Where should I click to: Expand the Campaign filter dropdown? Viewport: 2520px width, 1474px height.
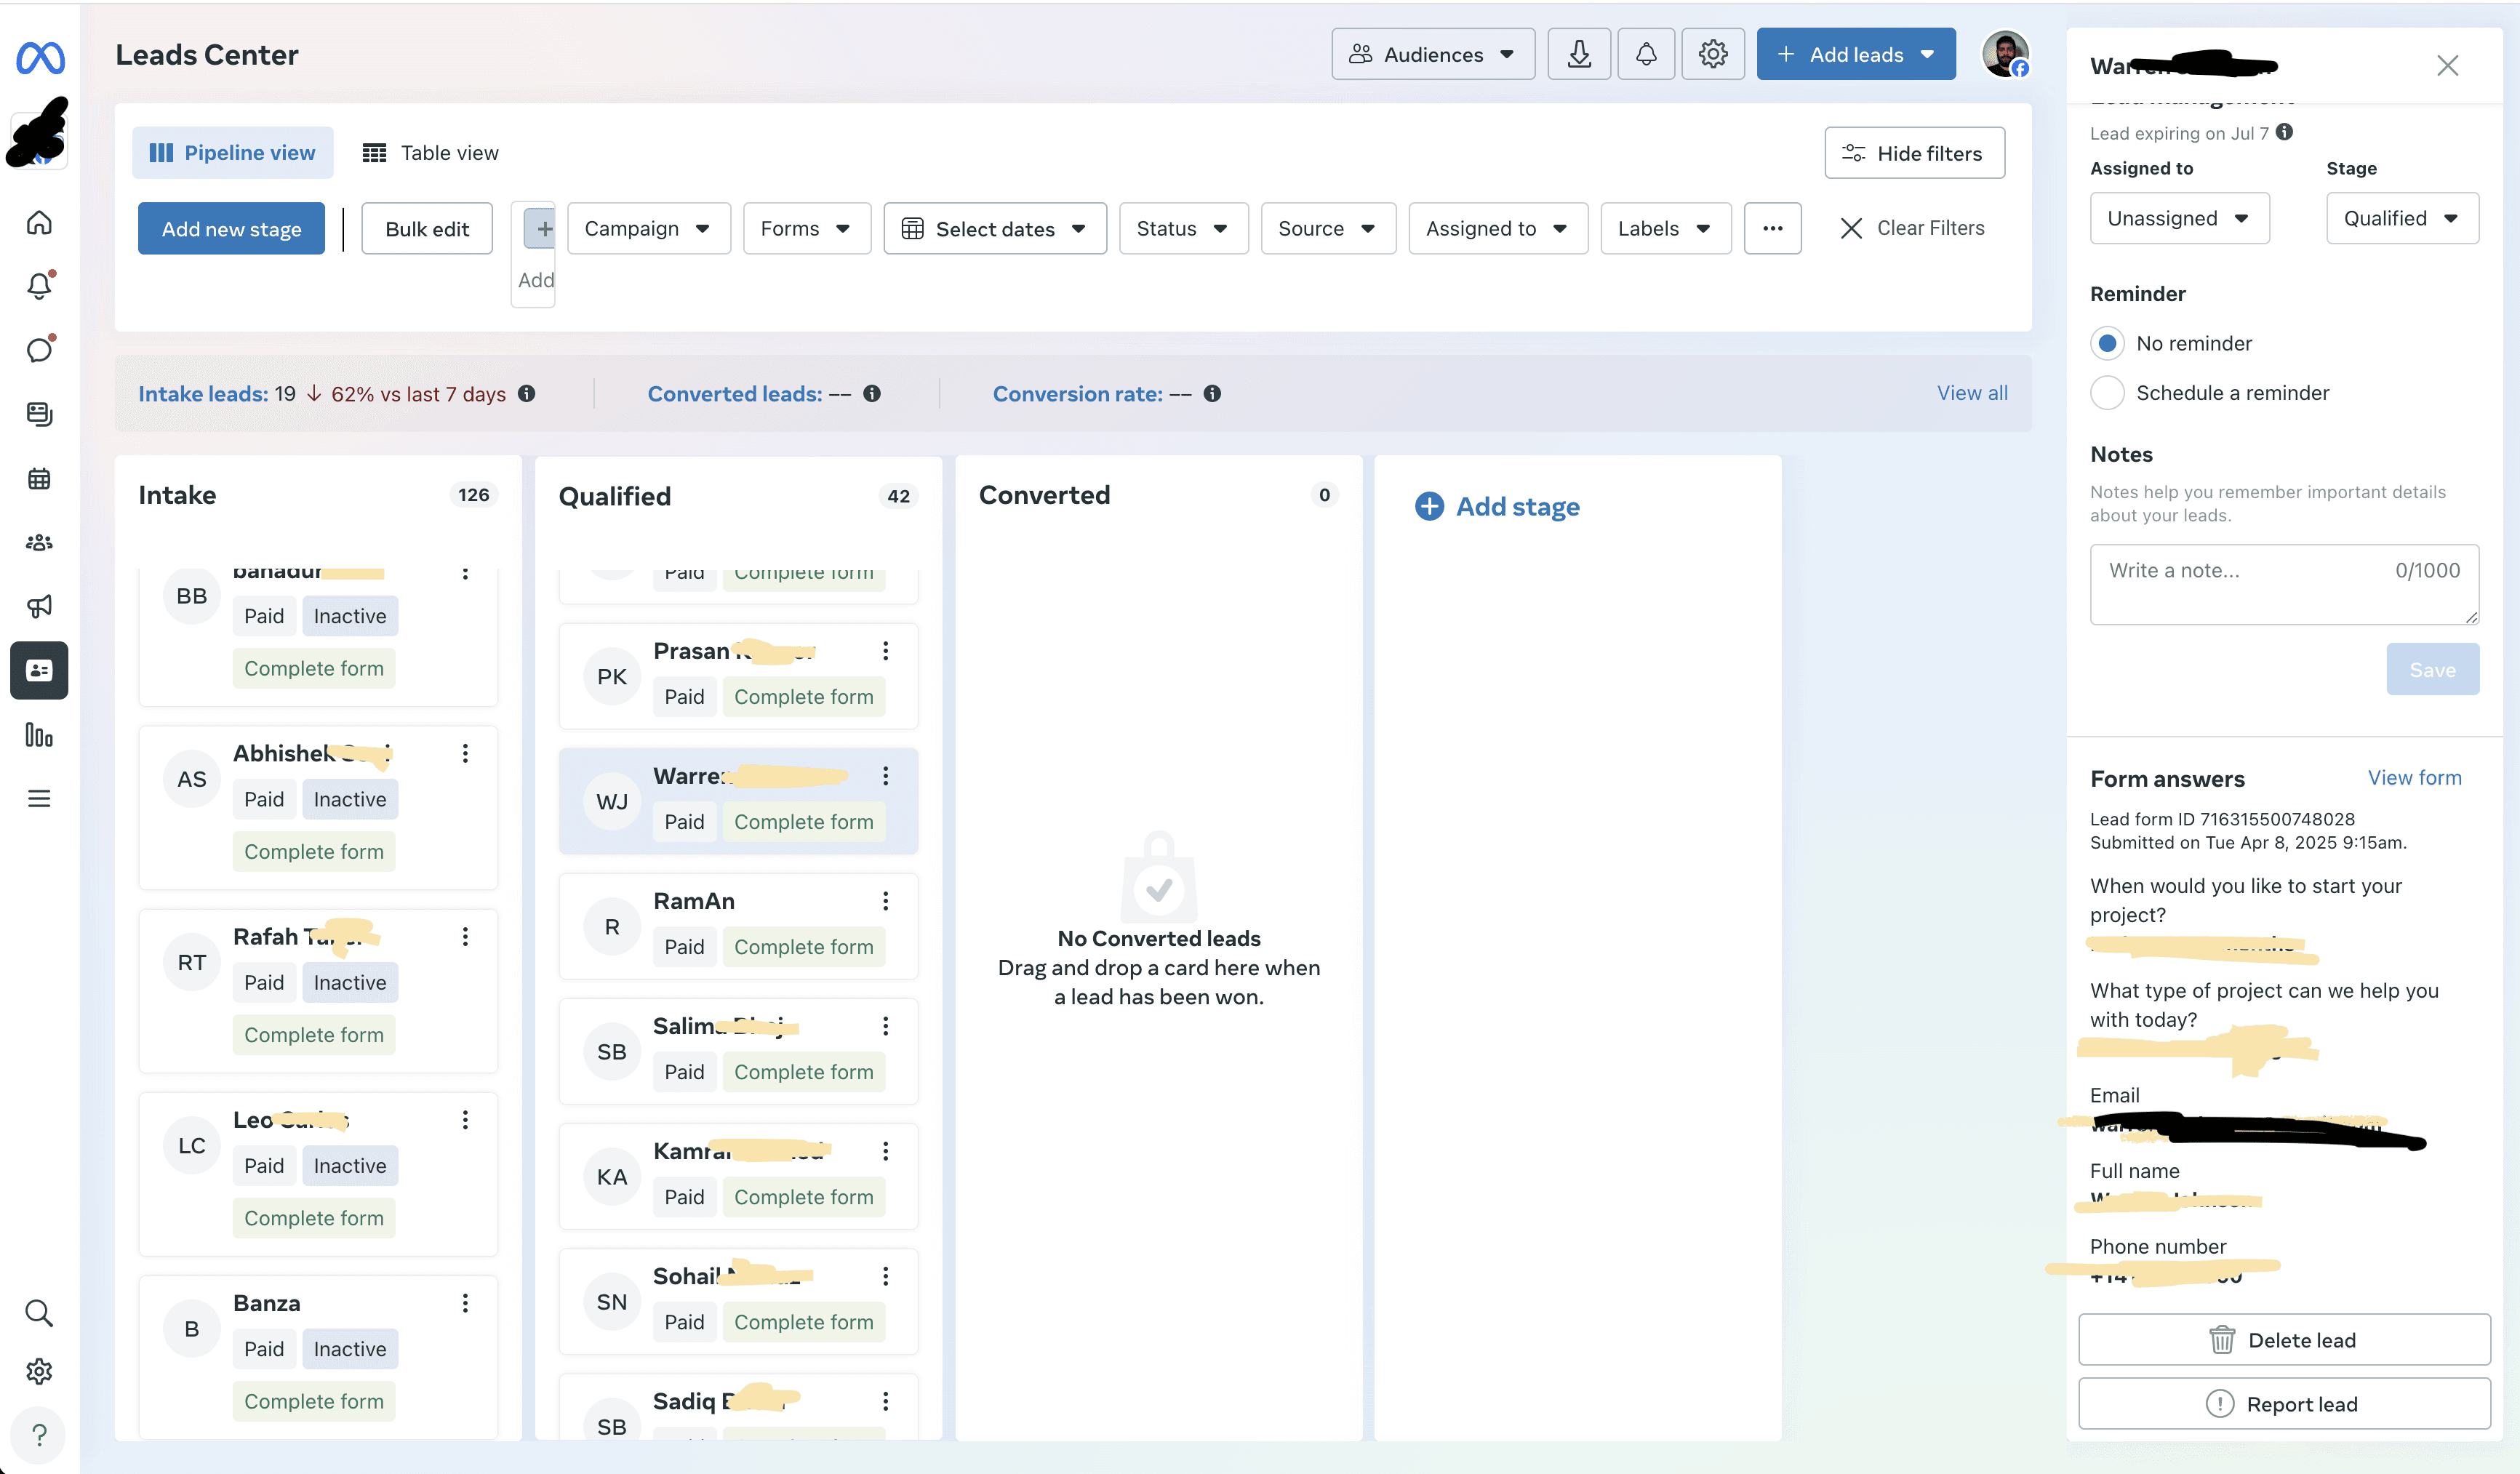pos(648,228)
